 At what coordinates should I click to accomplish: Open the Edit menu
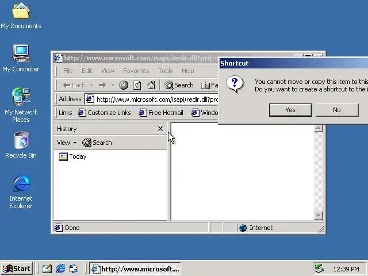click(87, 71)
